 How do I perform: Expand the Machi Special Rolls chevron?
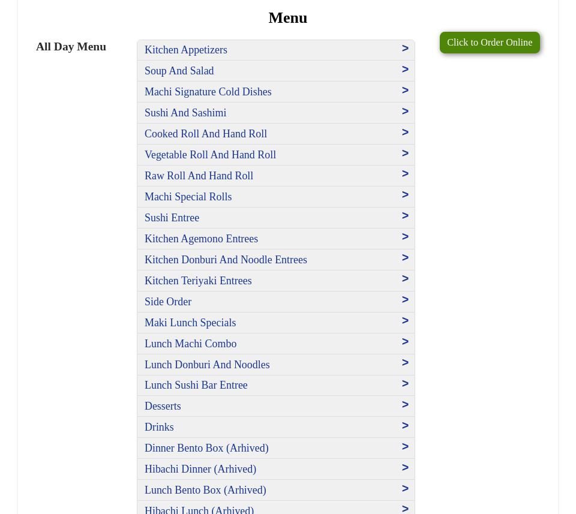(405, 195)
